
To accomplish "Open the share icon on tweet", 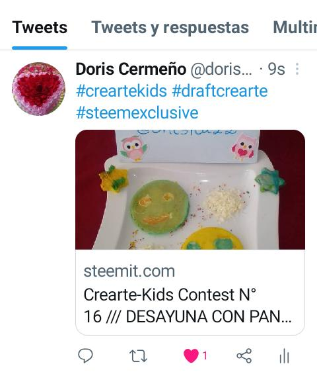I will click(244, 356).
